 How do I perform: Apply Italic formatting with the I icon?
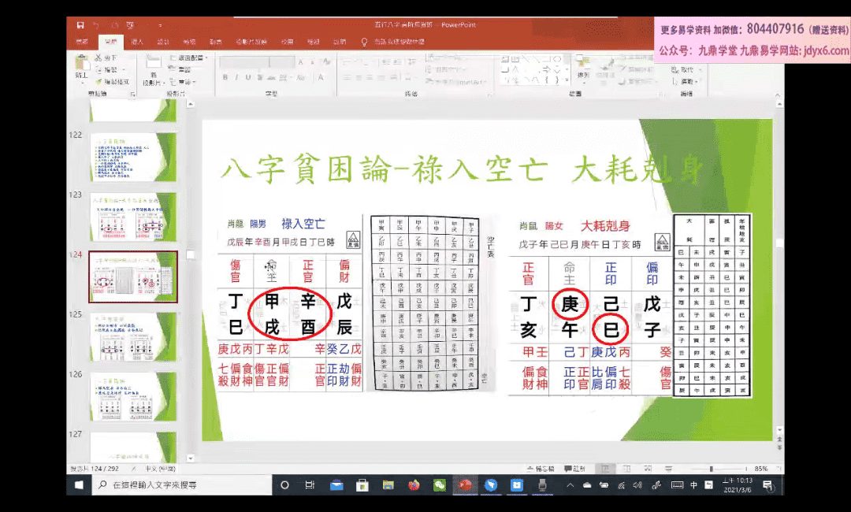[236, 77]
